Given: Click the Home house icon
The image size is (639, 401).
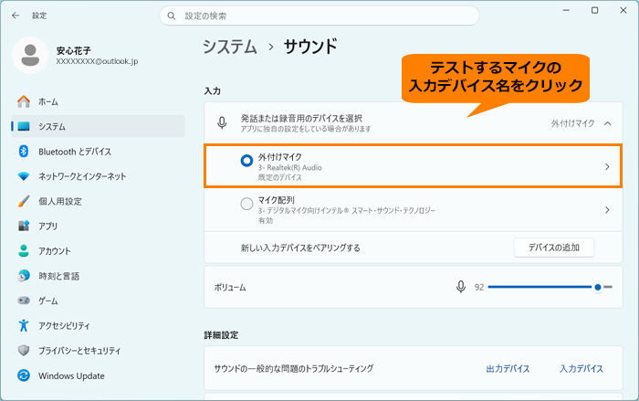Looking at the screenshot, I should 24,101.
